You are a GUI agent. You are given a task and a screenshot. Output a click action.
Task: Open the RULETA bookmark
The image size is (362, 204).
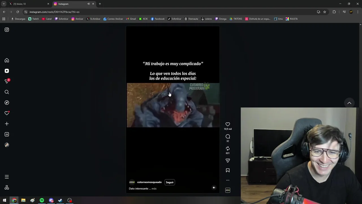coord(292,19)
